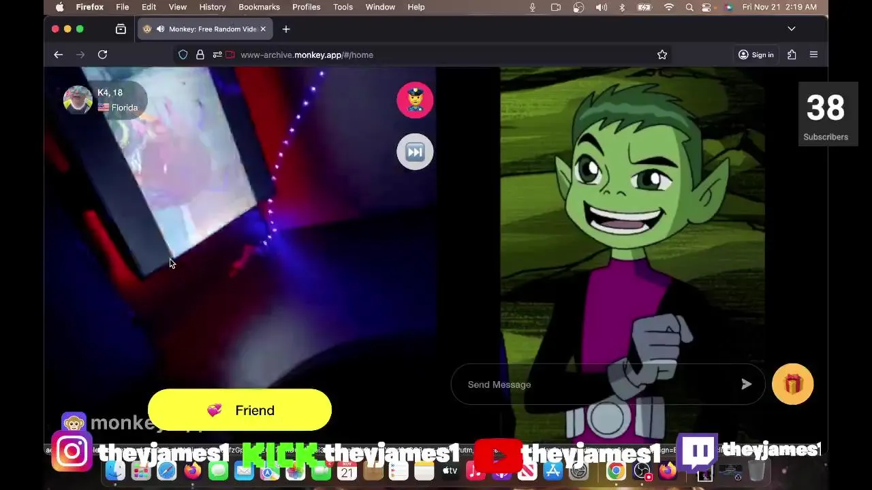
Task: Open the History menu
Action: (x=213, y=7)
